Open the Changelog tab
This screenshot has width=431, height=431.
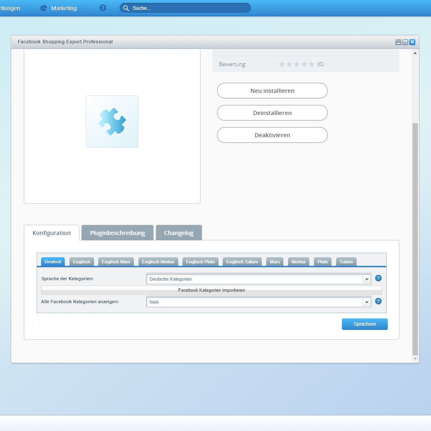(x=179, y=233)
